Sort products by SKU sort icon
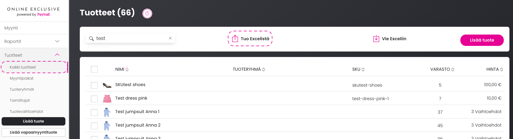This screenshot has height=139, width=513. [x=363, y=69]
